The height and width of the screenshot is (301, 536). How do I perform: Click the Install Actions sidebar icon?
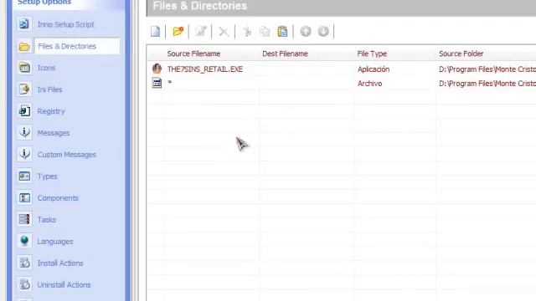coord(24,263)
